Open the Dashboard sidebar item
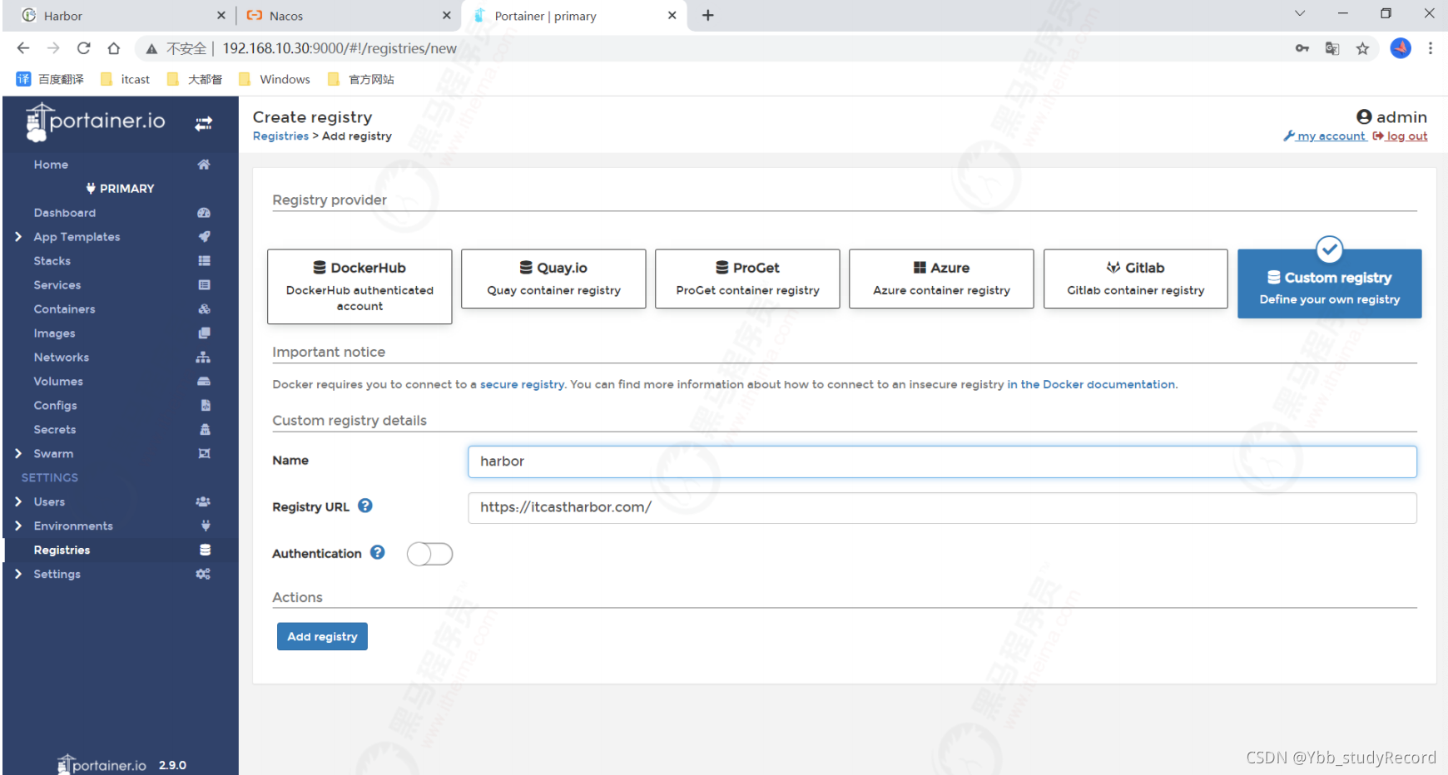 [x=65, y=213]
